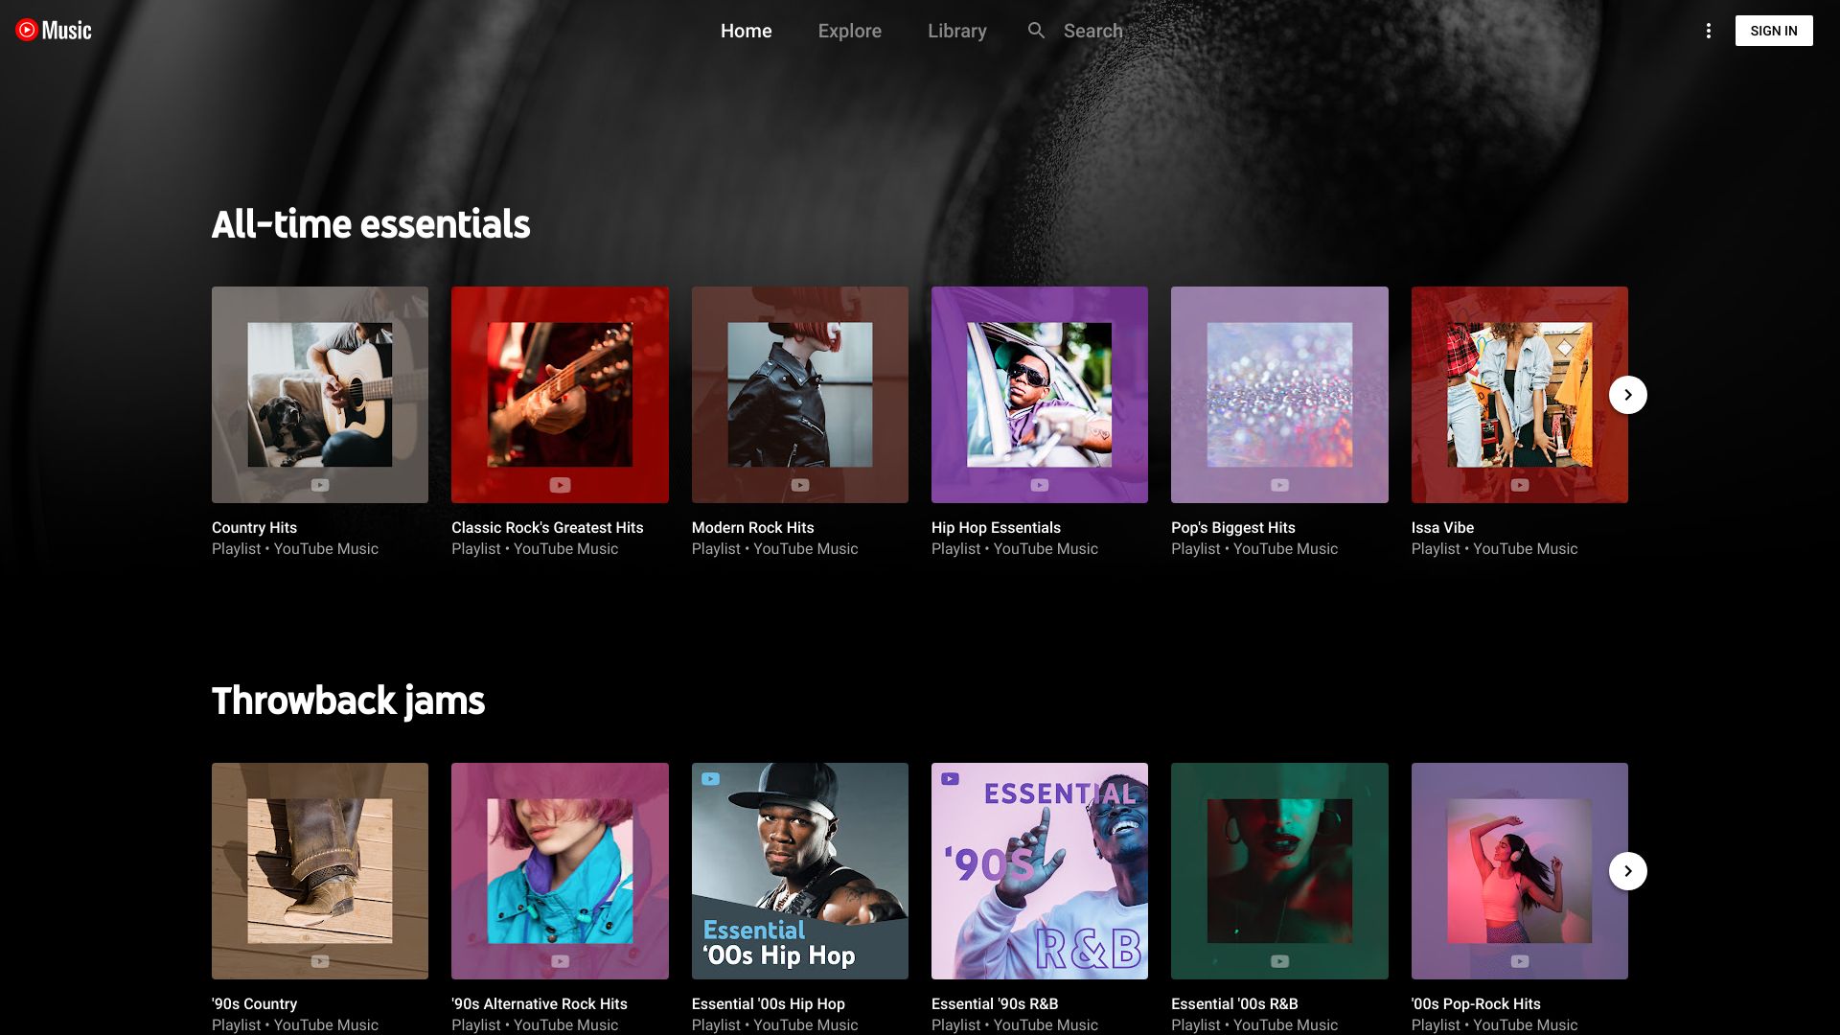Click YouTube Music under Pop's Biggest Hits
Viewport: 1840px width, 1035px height.
point(1285,549)
